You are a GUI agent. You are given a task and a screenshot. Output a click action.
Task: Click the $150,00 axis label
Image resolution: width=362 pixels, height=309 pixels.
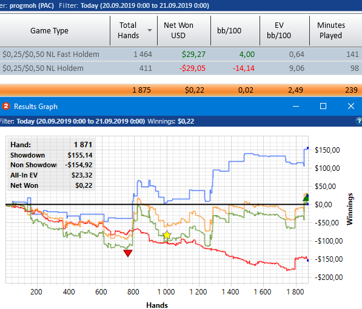327,150
